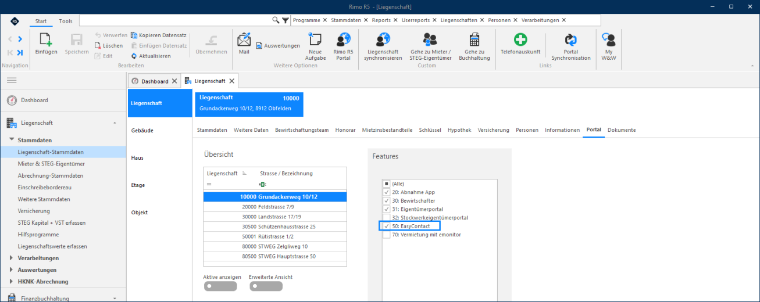
Task: Click Liegenschaft synchronisieren
Action: [x=383, y=46]
